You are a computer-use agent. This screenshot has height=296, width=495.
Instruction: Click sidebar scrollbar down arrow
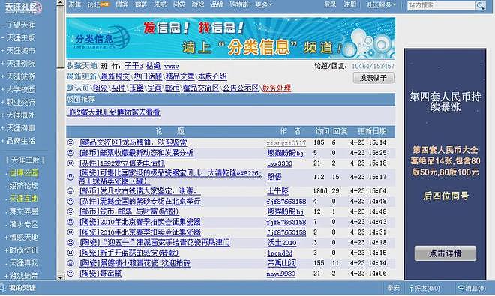point(60,277)
